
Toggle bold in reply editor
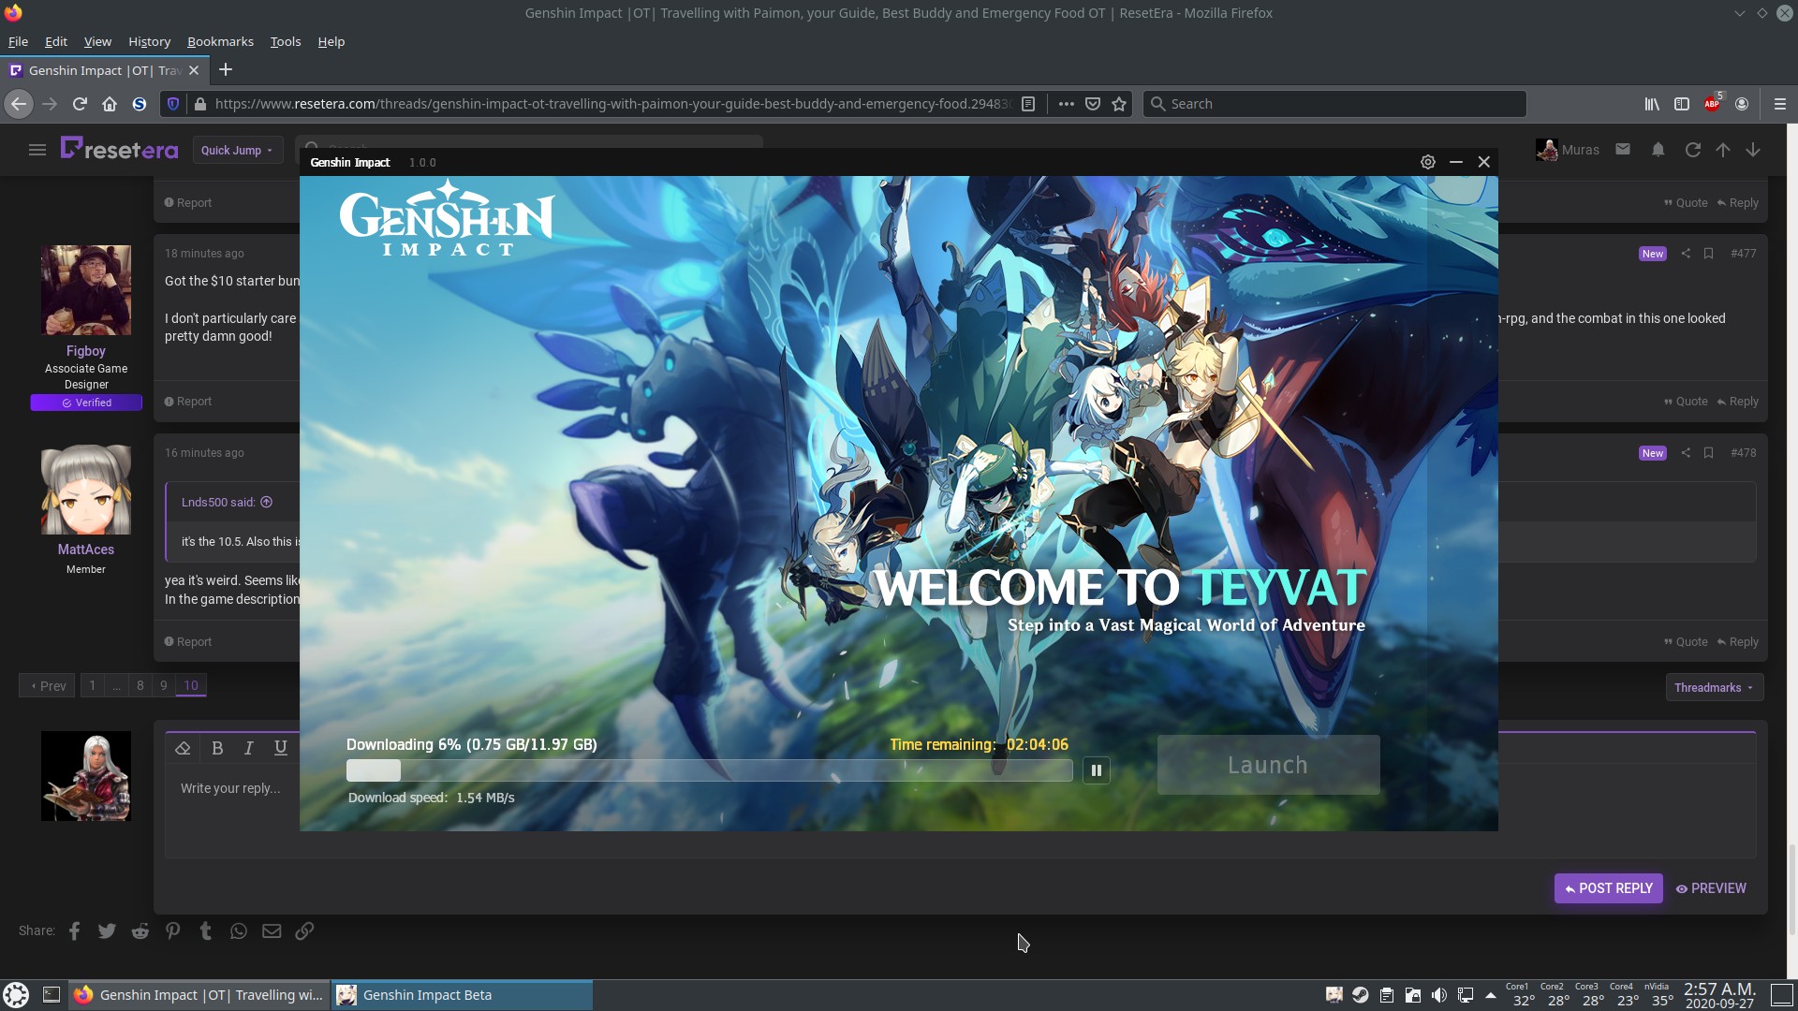coord(217,748)
